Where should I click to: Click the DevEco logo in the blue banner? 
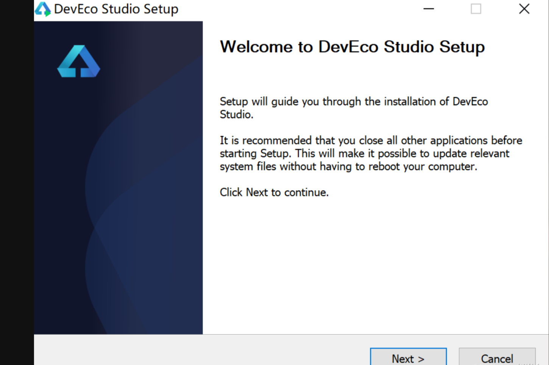click(78, 61)
